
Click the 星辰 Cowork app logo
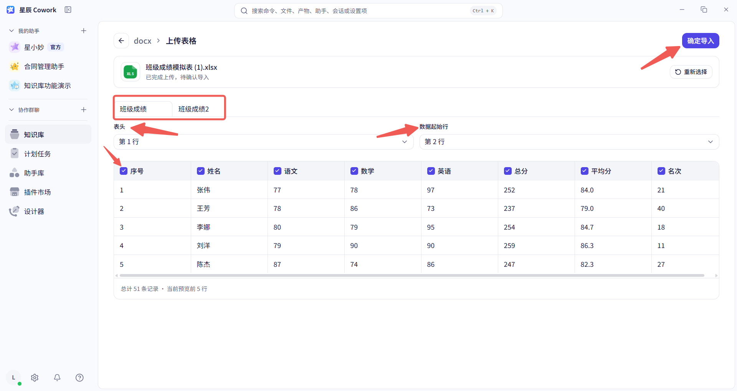click(x=11, y=10)
